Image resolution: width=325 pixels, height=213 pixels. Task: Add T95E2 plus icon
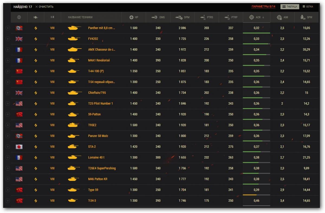tap(8, 125)
